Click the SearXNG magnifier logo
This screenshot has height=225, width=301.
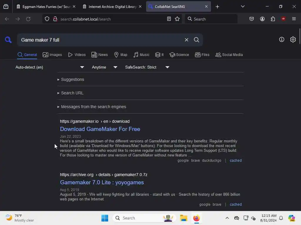point(8,40)
